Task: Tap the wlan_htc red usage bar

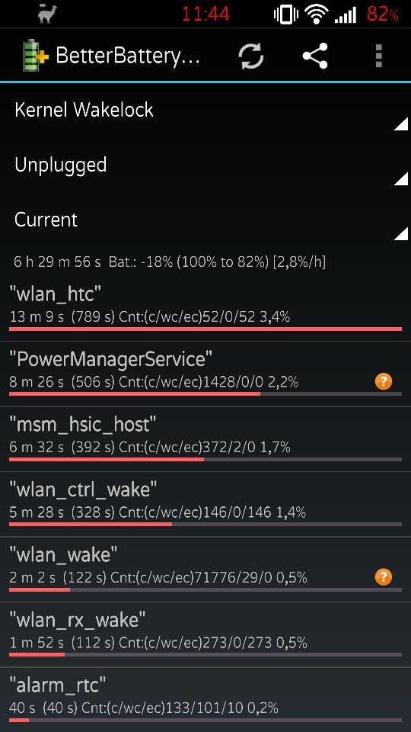Action: click(205, 329)
